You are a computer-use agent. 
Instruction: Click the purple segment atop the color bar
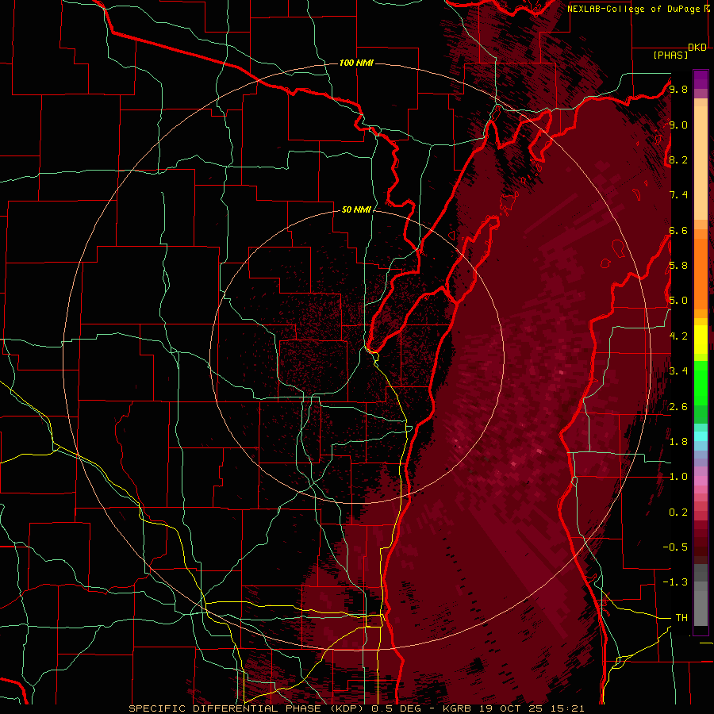click(701, 79)
